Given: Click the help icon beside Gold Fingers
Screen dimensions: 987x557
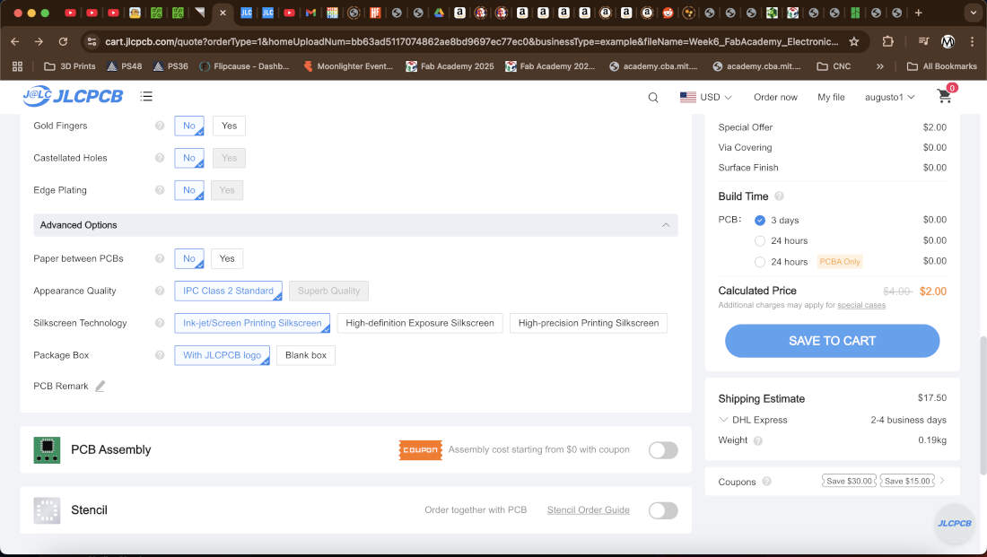Looking at the screenshot, I should pos(160,126).
